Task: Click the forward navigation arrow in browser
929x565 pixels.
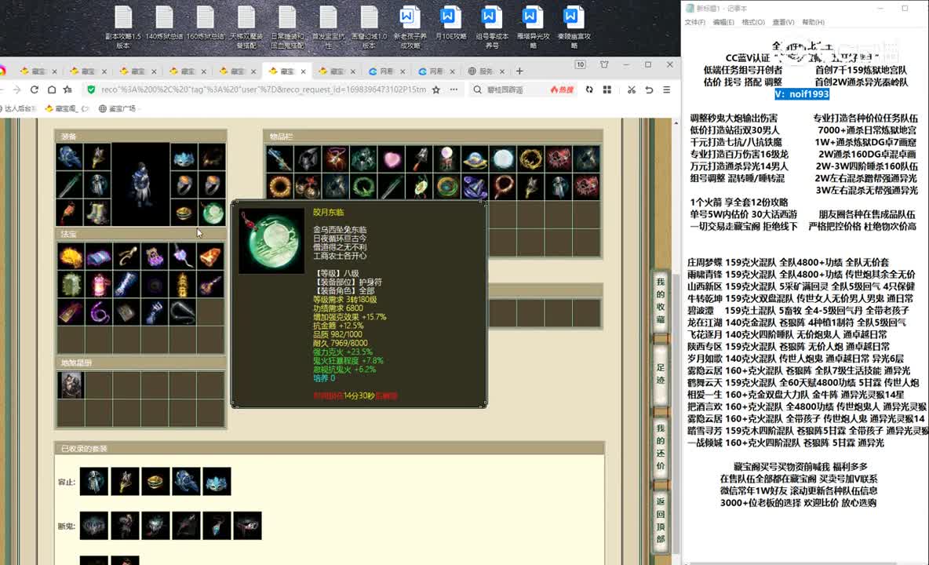Action: (16, 89)
